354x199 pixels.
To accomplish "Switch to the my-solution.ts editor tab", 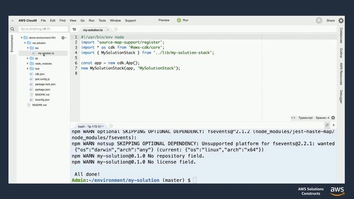I will 93,30.
